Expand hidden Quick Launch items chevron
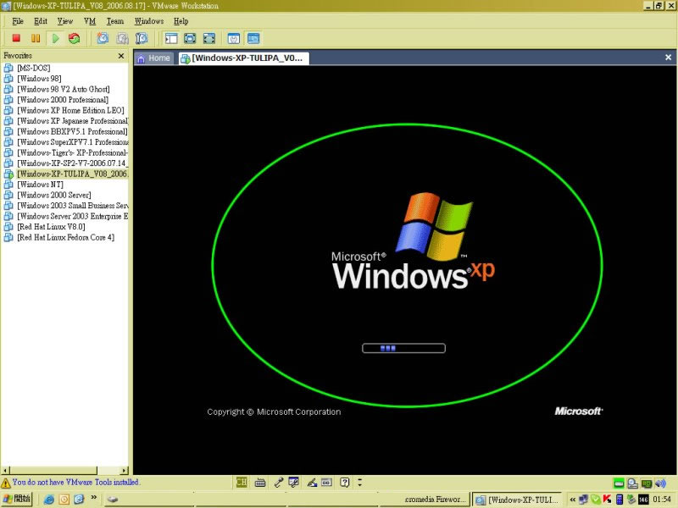This screenshot has width=678, height=508. [94, 498]
